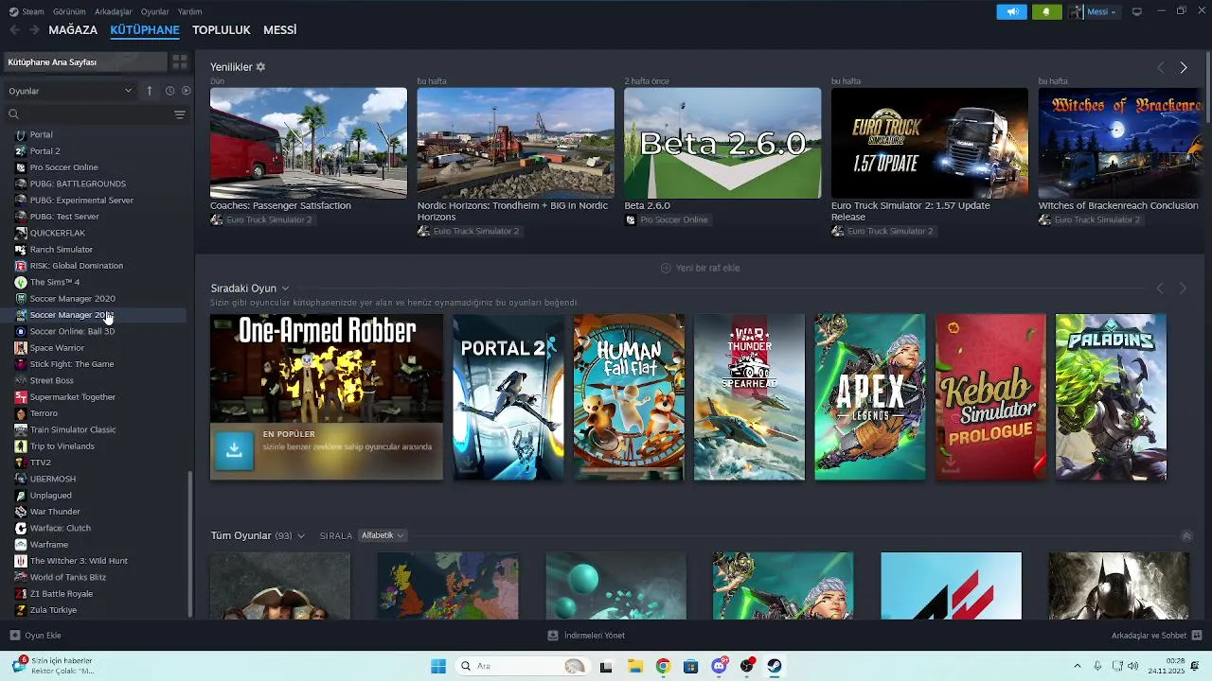Open the advanced filter options icon
The width and height of the screenshot is (1212, 681).
point(180,114)
